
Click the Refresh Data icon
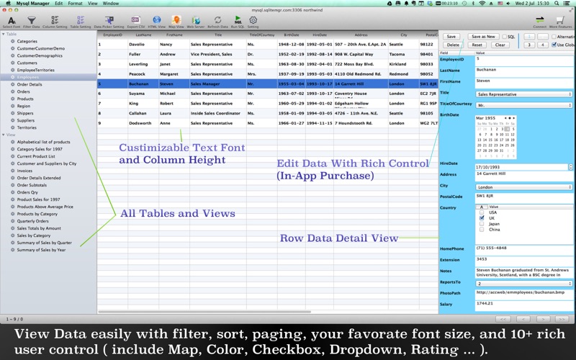point(218,20)
